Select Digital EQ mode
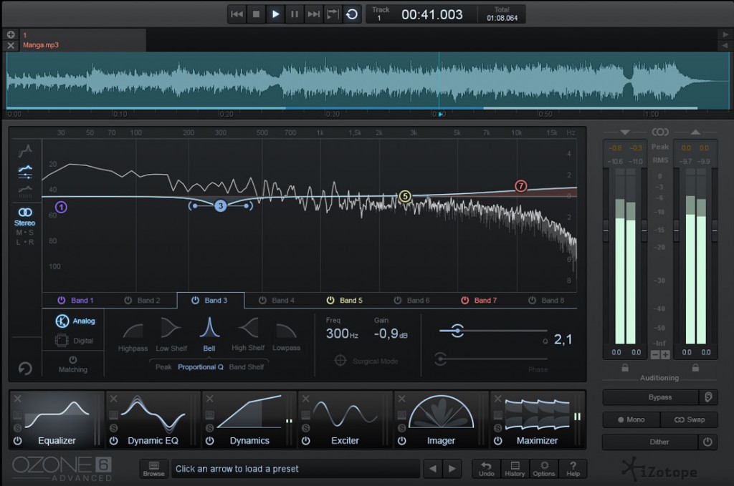 click(75, 341)
